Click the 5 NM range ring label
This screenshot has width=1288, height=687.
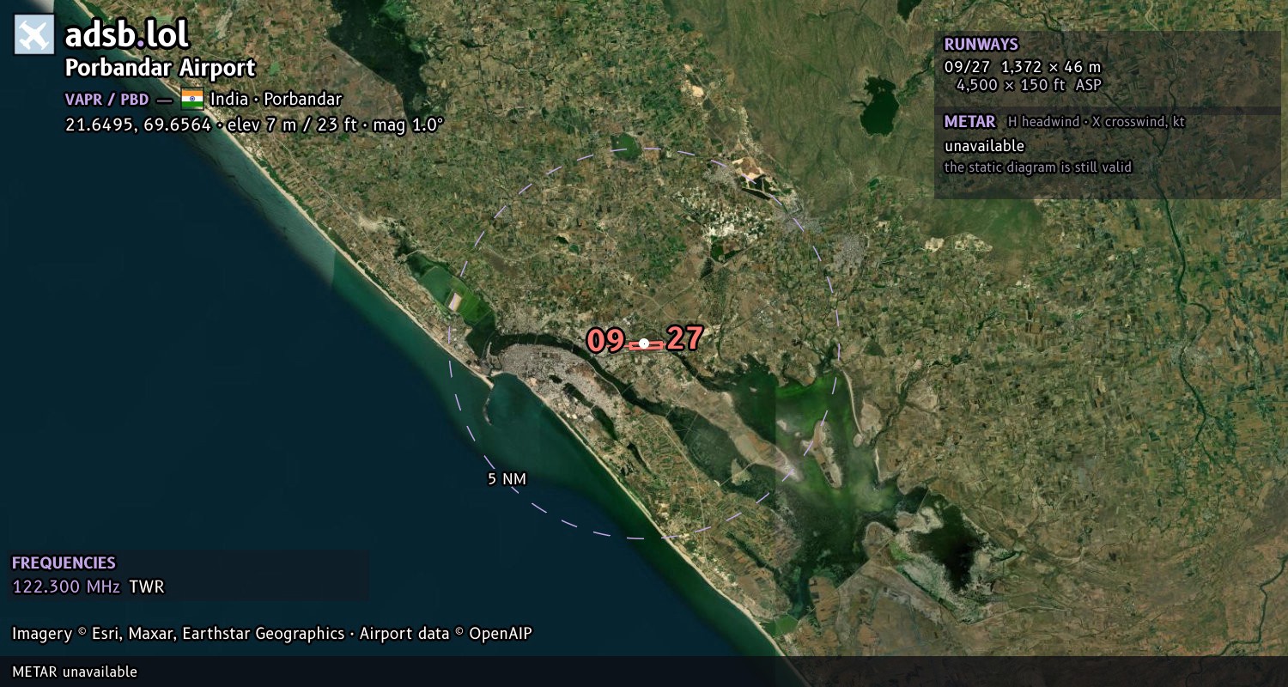coord(507,479)
